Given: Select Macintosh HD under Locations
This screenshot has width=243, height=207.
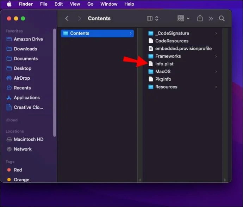Looking at the screenshot, I should (x=29, y=139).
